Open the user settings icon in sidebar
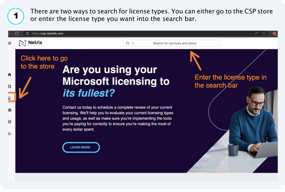 coord(10,134)
